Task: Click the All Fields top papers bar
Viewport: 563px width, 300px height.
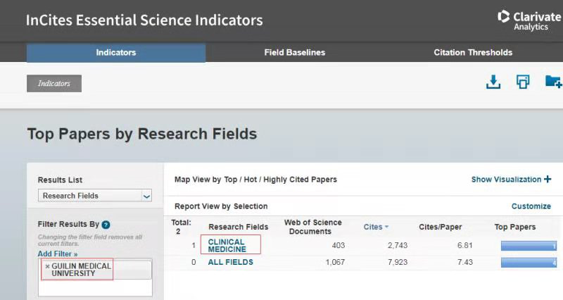Action: pyautogui.click(x=529, y=263)
